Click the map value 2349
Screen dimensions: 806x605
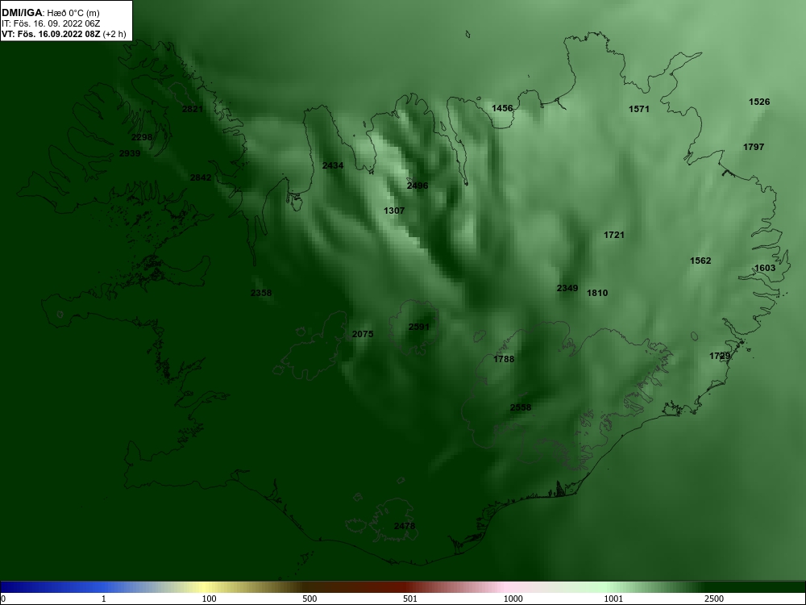(x=567, y=288)
